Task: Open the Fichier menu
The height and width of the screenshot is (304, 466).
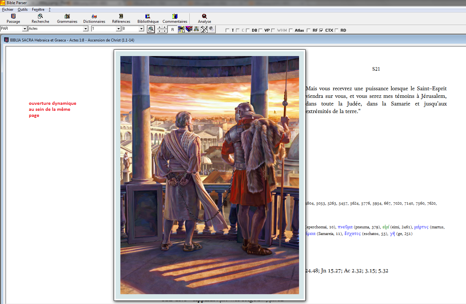Action: (8, 9)
